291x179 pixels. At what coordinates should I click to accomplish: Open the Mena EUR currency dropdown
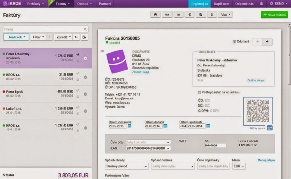click(239, 166)
